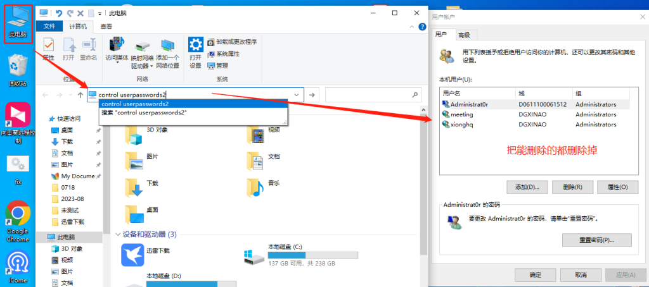The image size is (649, 287).
Task: Open the 图片 folder in main pane
Action: click(x=141, y=161)
